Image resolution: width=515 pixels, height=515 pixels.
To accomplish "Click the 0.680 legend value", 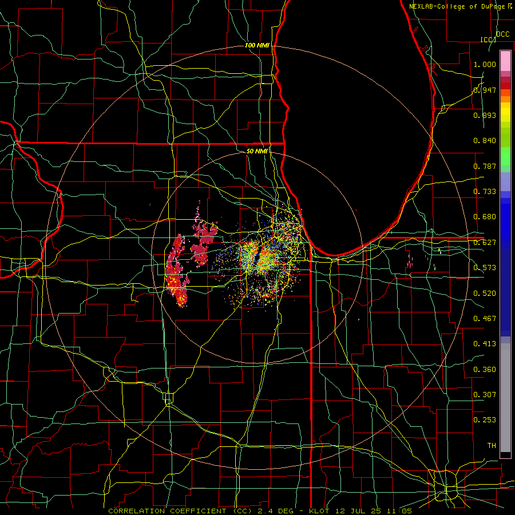I will 485,217.
